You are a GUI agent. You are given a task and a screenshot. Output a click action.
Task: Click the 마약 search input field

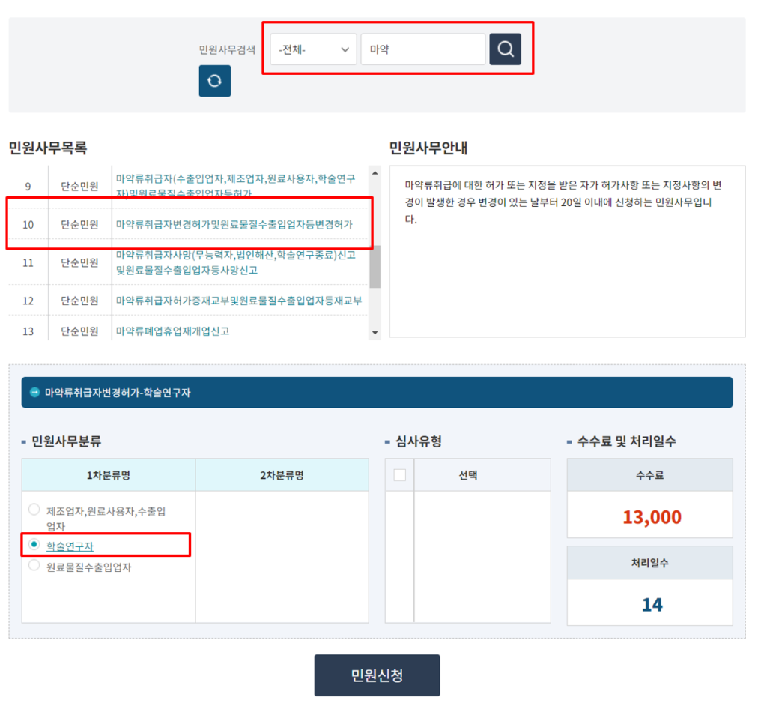click(x=422, y=49)
